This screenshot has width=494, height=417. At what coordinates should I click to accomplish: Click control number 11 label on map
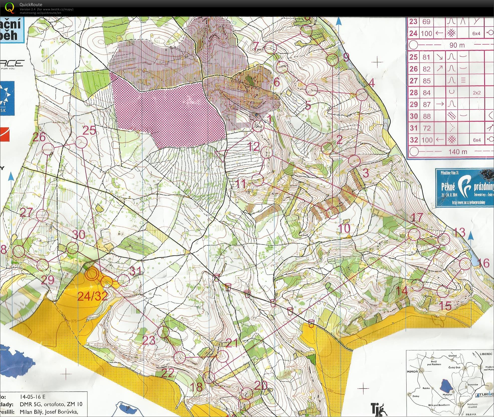(241, 184)
